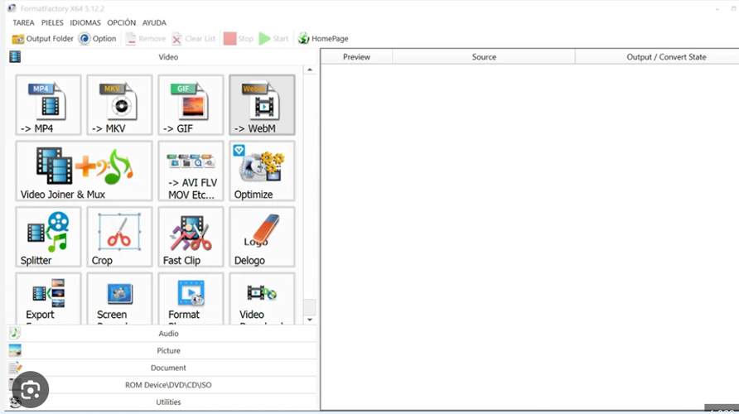Select the -> MKV conversion tile
The height and width of the screenshot is (414, 739).
[x=119, y=105]
